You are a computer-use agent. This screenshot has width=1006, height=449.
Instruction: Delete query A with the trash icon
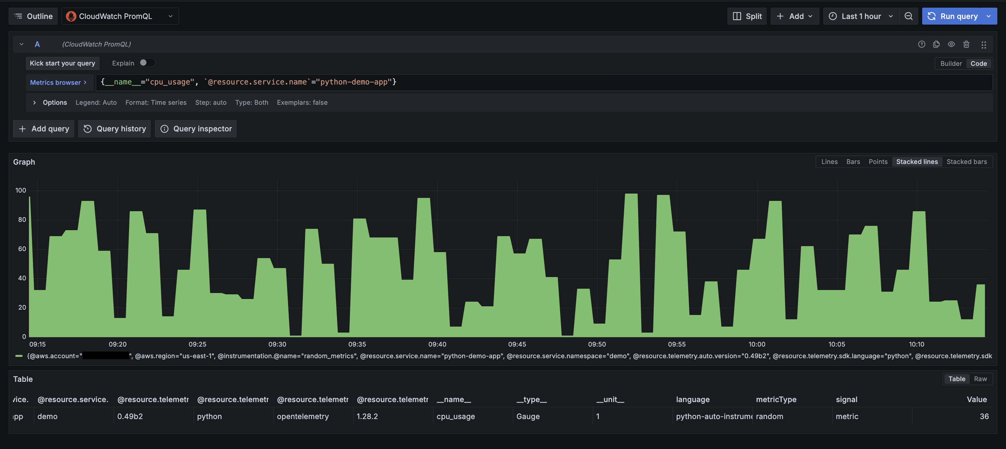click(966, 44)
